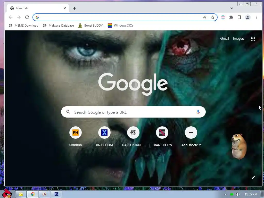Screen dimensions: 264x198
Task: Open the Windows ISOs bookmark
Action: tap(121, 26)
